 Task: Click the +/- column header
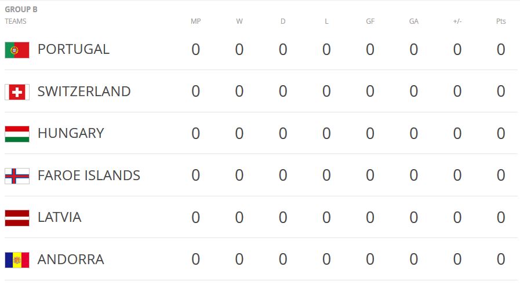[x=457, y=21]
